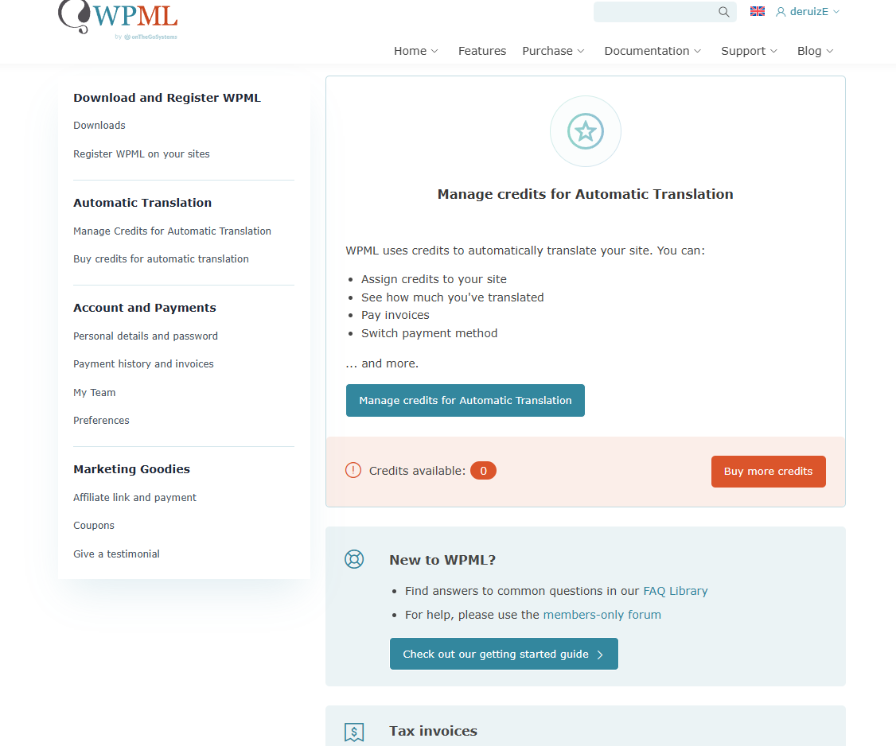Click the Download and Register WPML heading
Viewport: 896px width, 746px height.
tap(167, 98)
